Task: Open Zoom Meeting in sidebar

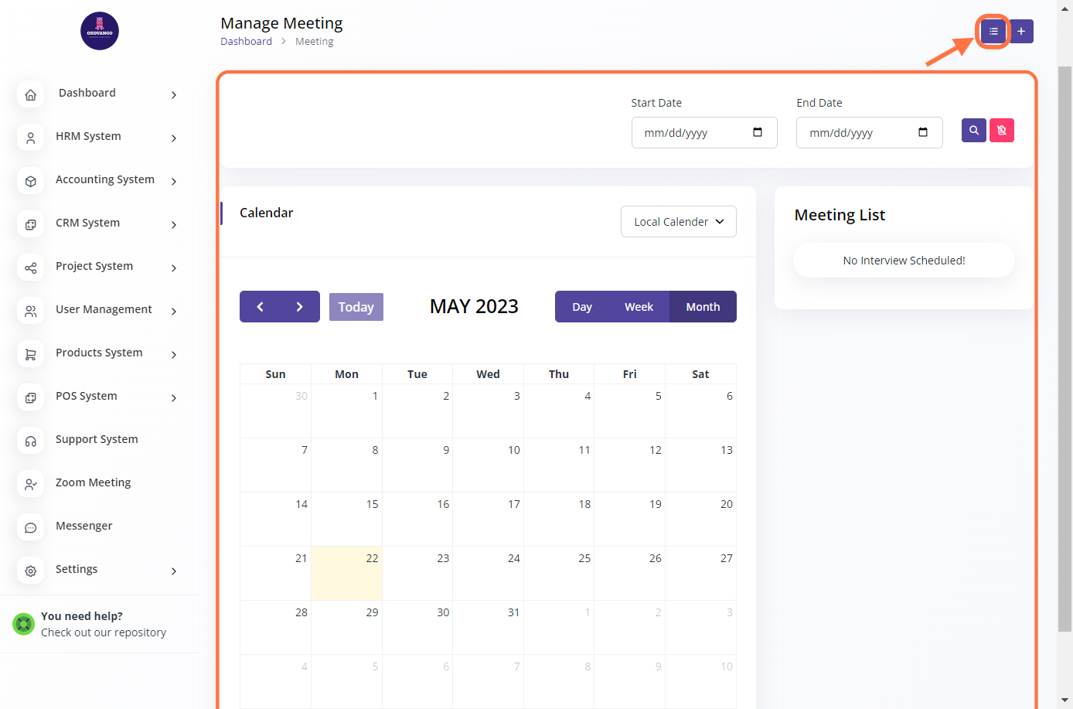Action: [x=93, y=483]
